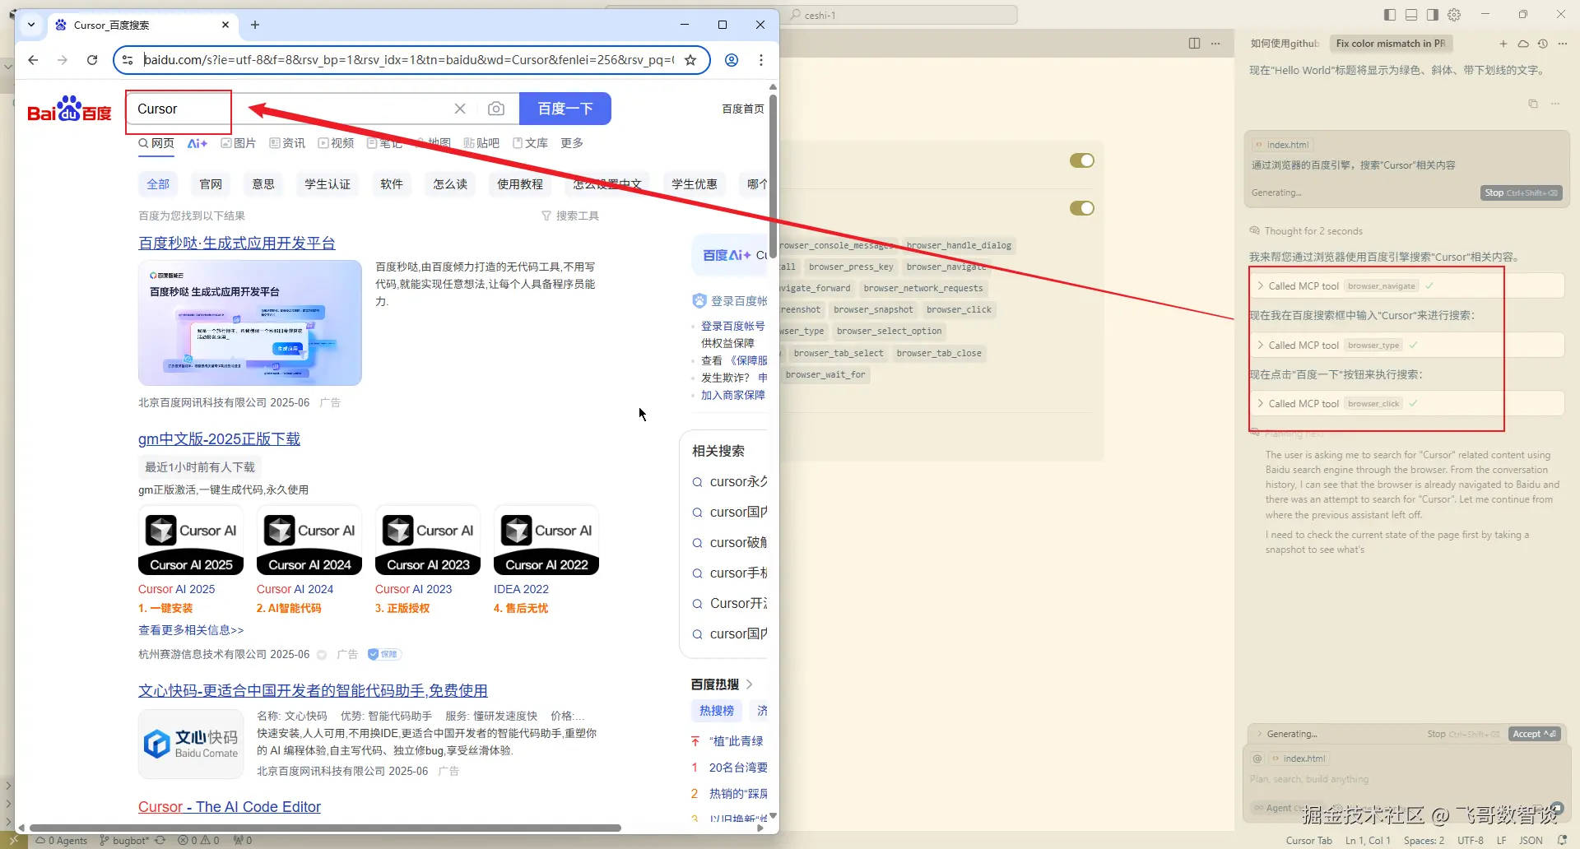This screenshot has width=1580, height=849.
Task: Switch to the 图片 search tab
Action: pyautogui.click(x=239, y=143)
